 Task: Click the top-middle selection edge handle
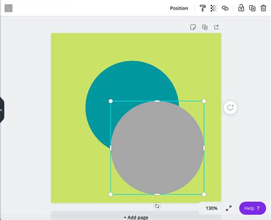157,101
